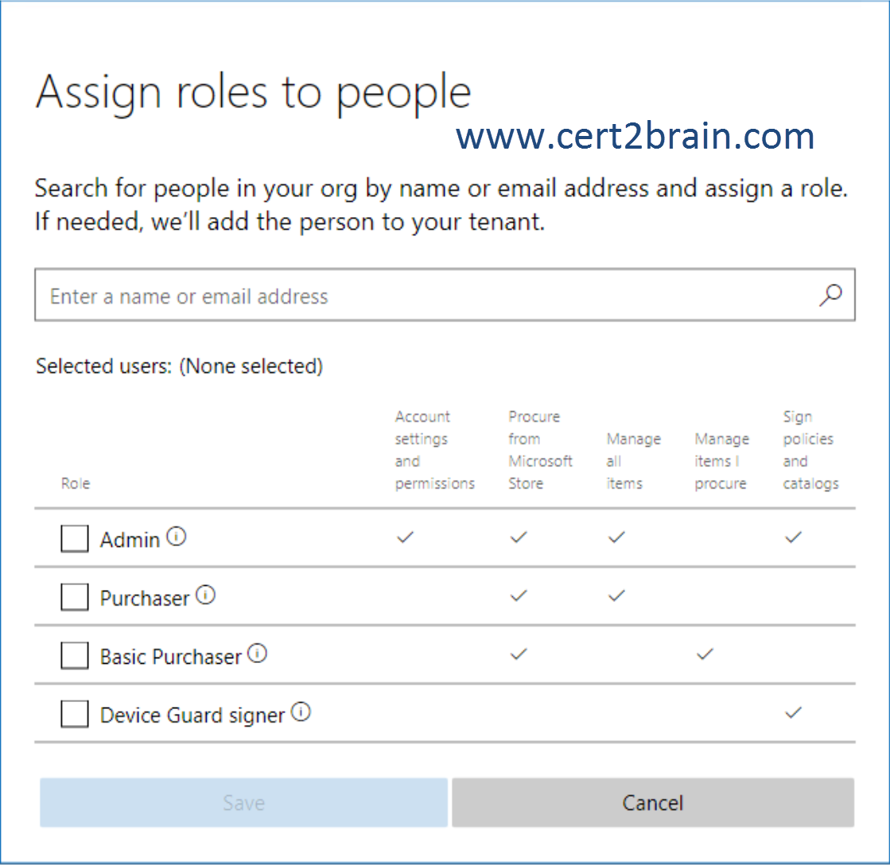Click the Admin role label
Viewport: 890px width, 865px height.
point(130,539)
